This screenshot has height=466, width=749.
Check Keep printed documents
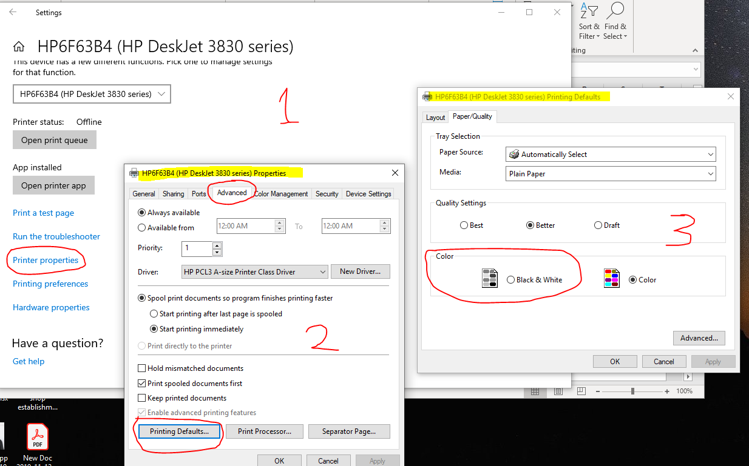click(x=142, y=398)
